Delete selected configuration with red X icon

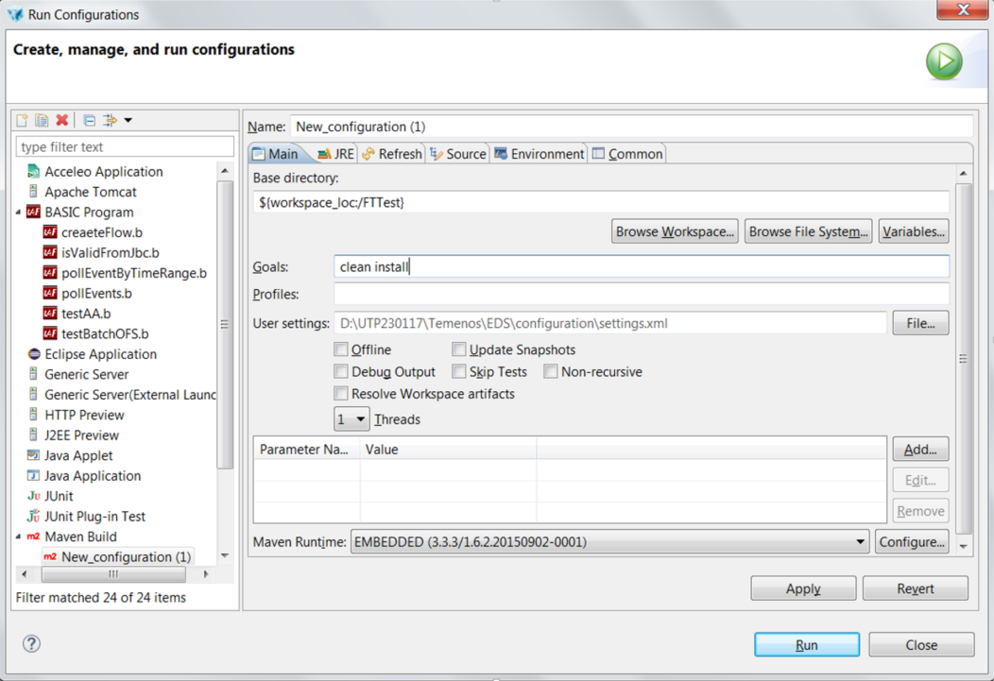point(62,120)
